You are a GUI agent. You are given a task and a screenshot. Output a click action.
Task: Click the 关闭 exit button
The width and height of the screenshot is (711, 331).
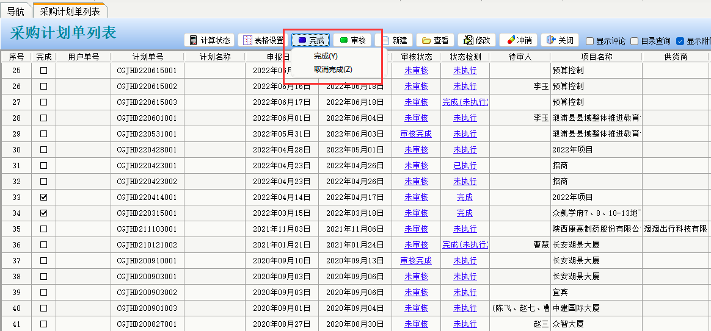point(560,40)
